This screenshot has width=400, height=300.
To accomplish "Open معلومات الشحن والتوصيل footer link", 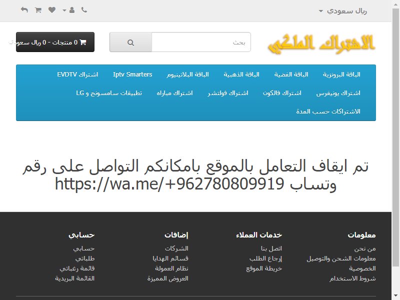I will (341, 258).
